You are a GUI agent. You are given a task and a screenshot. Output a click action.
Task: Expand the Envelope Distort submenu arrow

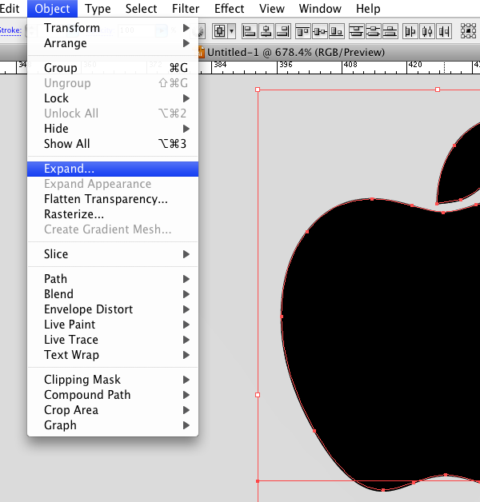(x=186, y=309)
